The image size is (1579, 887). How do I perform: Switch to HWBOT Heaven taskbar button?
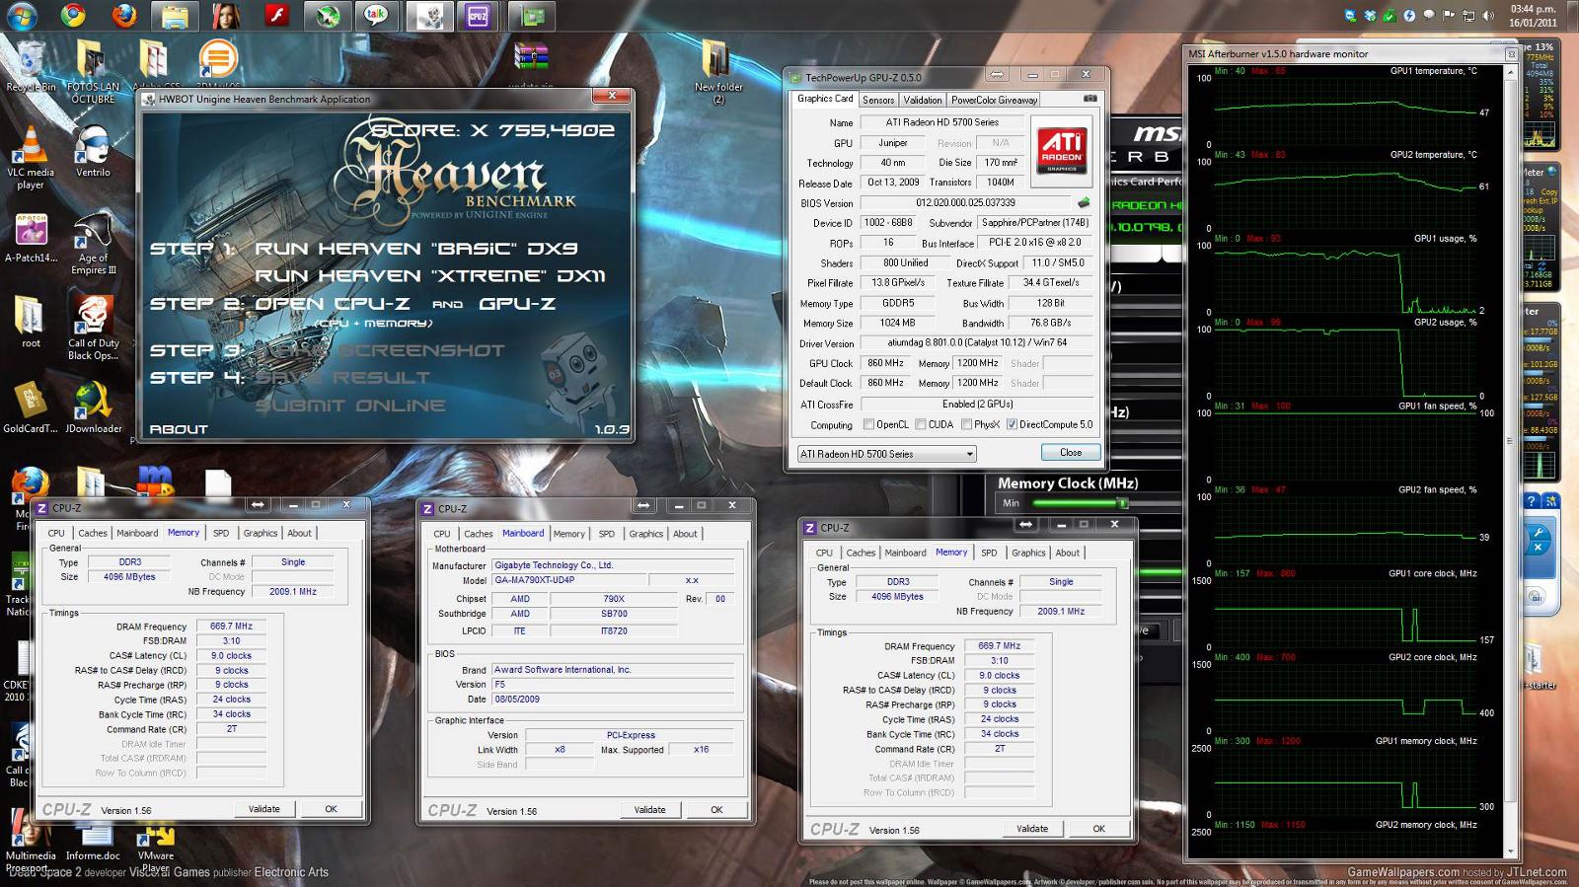coord(427,16)
